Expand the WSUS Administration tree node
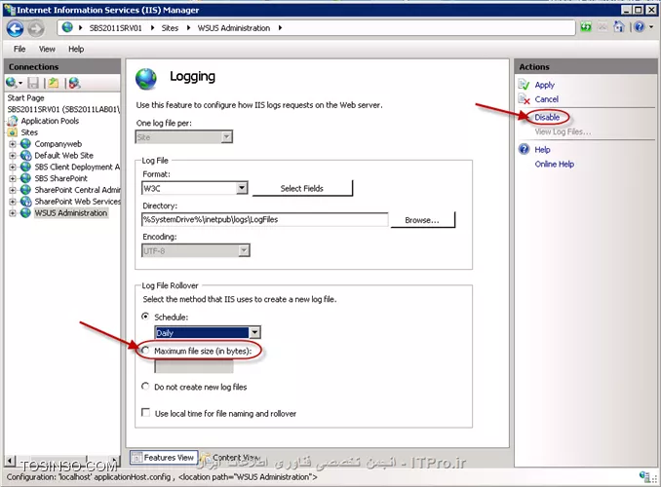661x487 pixels. click(13, 213)
